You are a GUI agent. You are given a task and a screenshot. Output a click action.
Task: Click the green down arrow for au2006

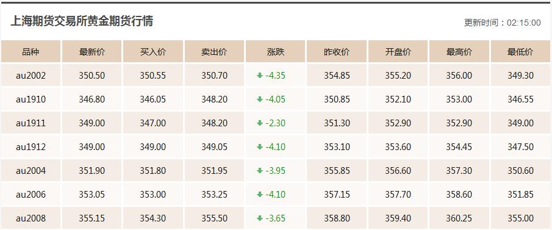260,195
